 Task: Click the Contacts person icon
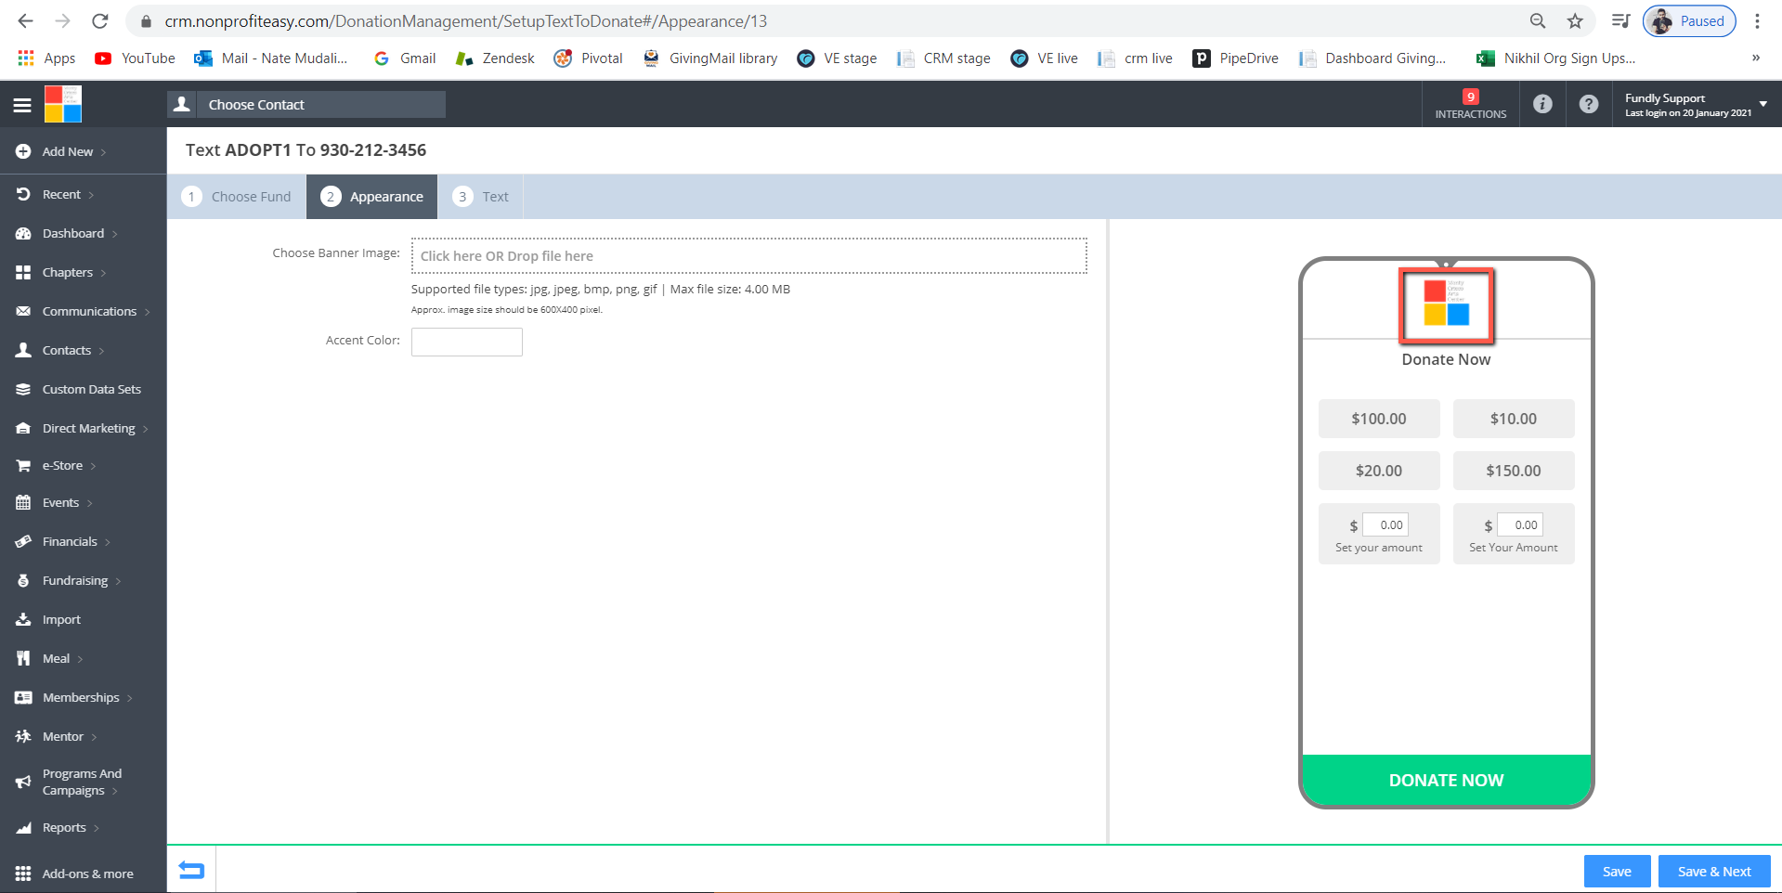(23, 350)
